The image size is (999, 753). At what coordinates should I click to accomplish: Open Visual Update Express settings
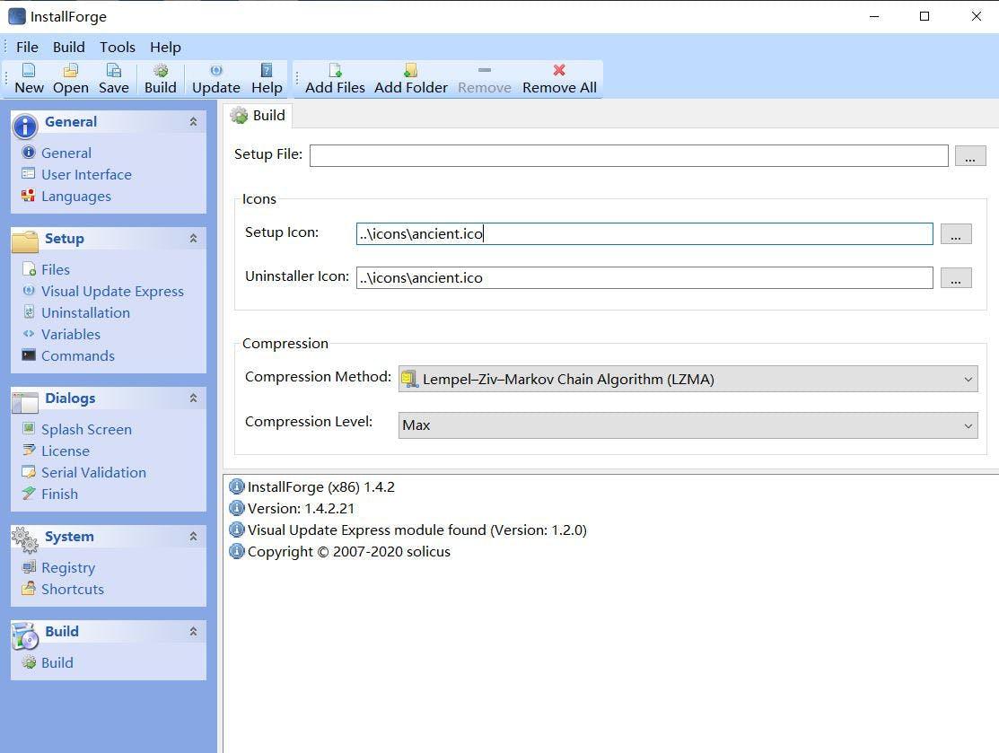112,291
